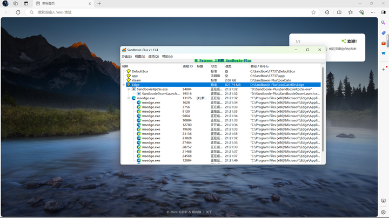
Task: Sort by the 信息 column header
Action: (x=237, y=66)
